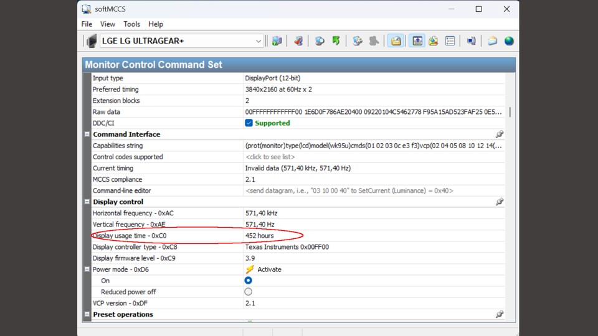
Task: Click the colored cubes with question mark toolbar icon
Action: pyautogui.click(x=277, y=41)
